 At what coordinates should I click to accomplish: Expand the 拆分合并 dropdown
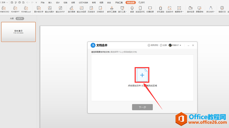click(x=211, y=9)
